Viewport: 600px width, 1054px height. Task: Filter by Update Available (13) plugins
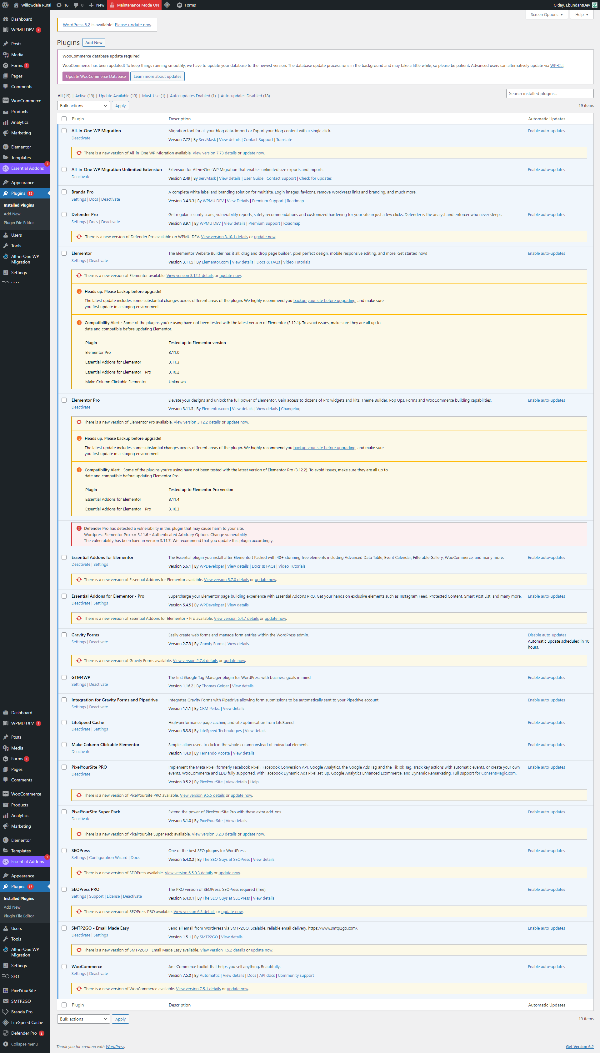tap(118, 96)
